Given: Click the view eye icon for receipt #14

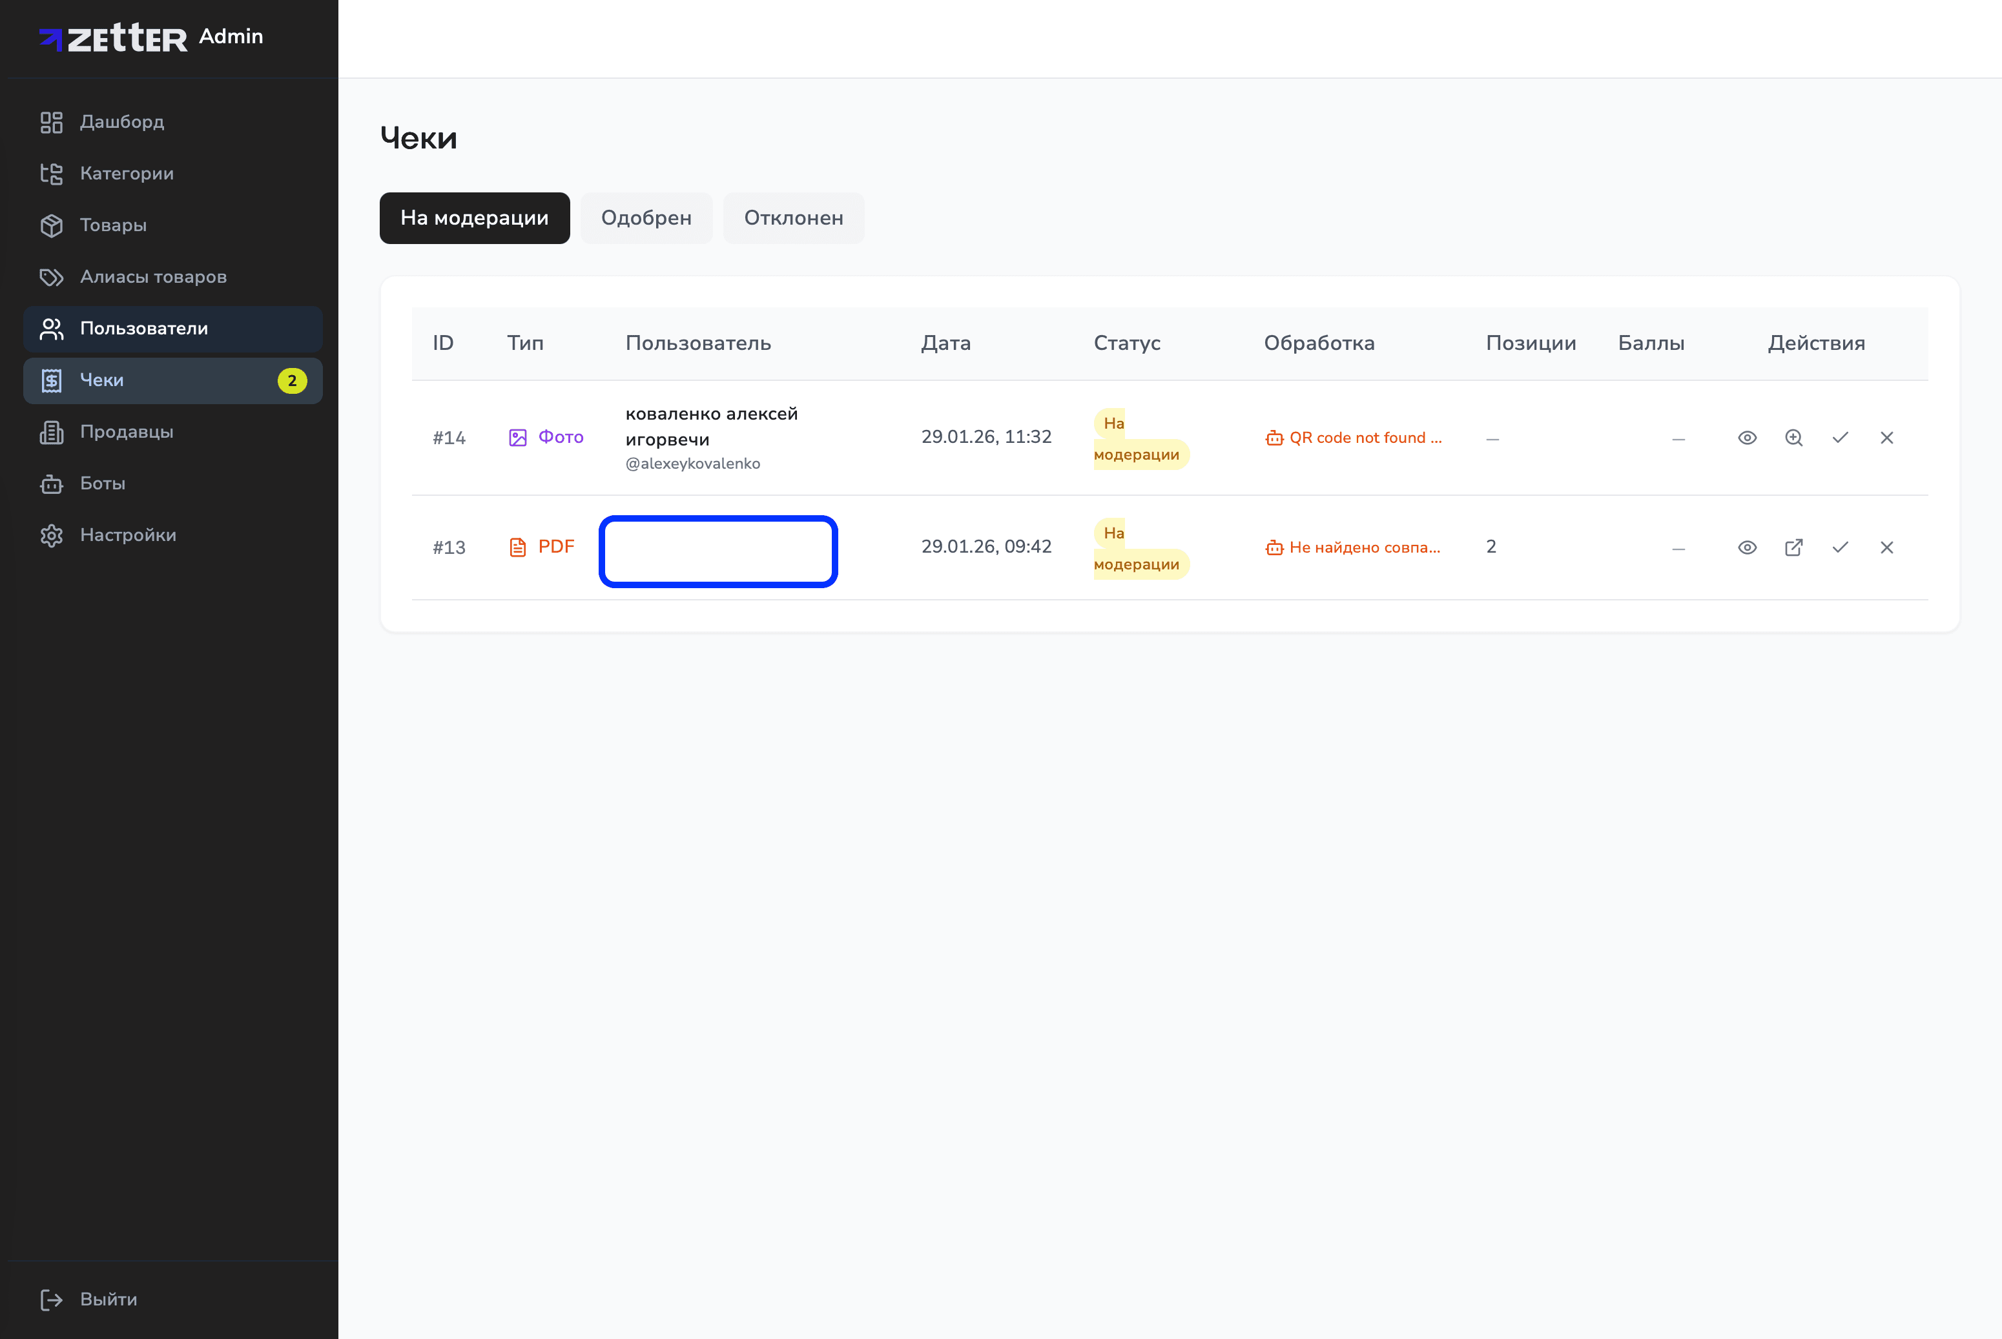Looking at the screenshot, I should tap(1747, 437).
